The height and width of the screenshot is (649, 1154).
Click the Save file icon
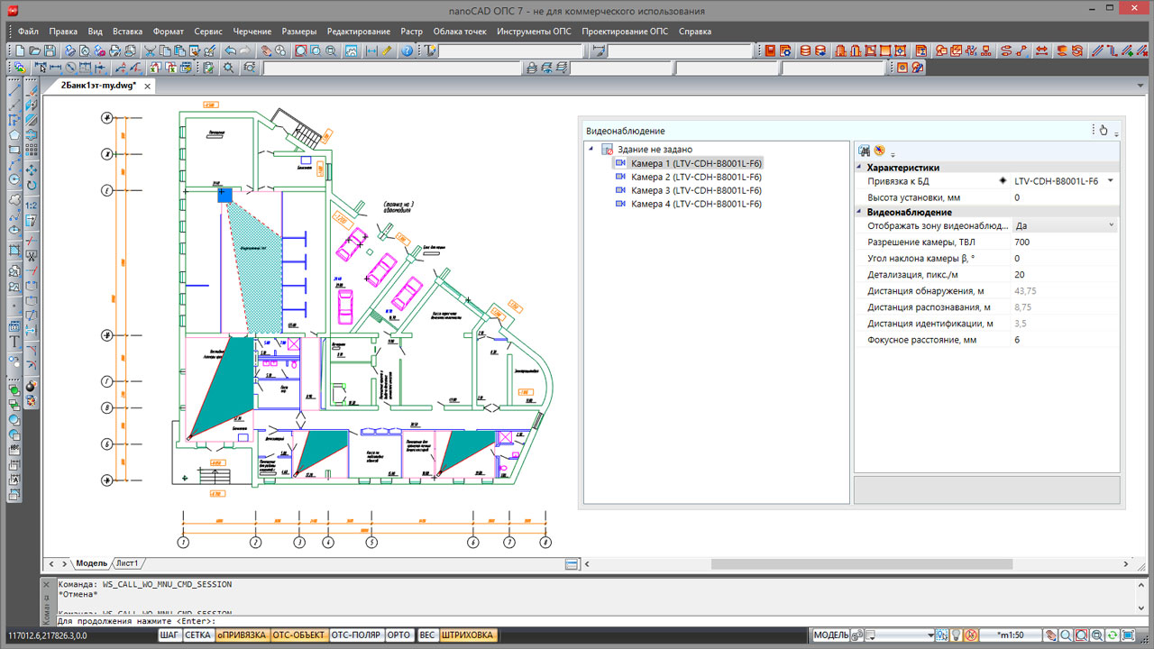tap(50, 51)
